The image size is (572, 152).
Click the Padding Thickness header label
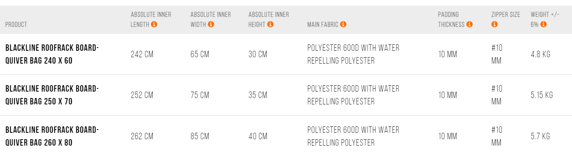pyautogui.click(x=451, y=20)
